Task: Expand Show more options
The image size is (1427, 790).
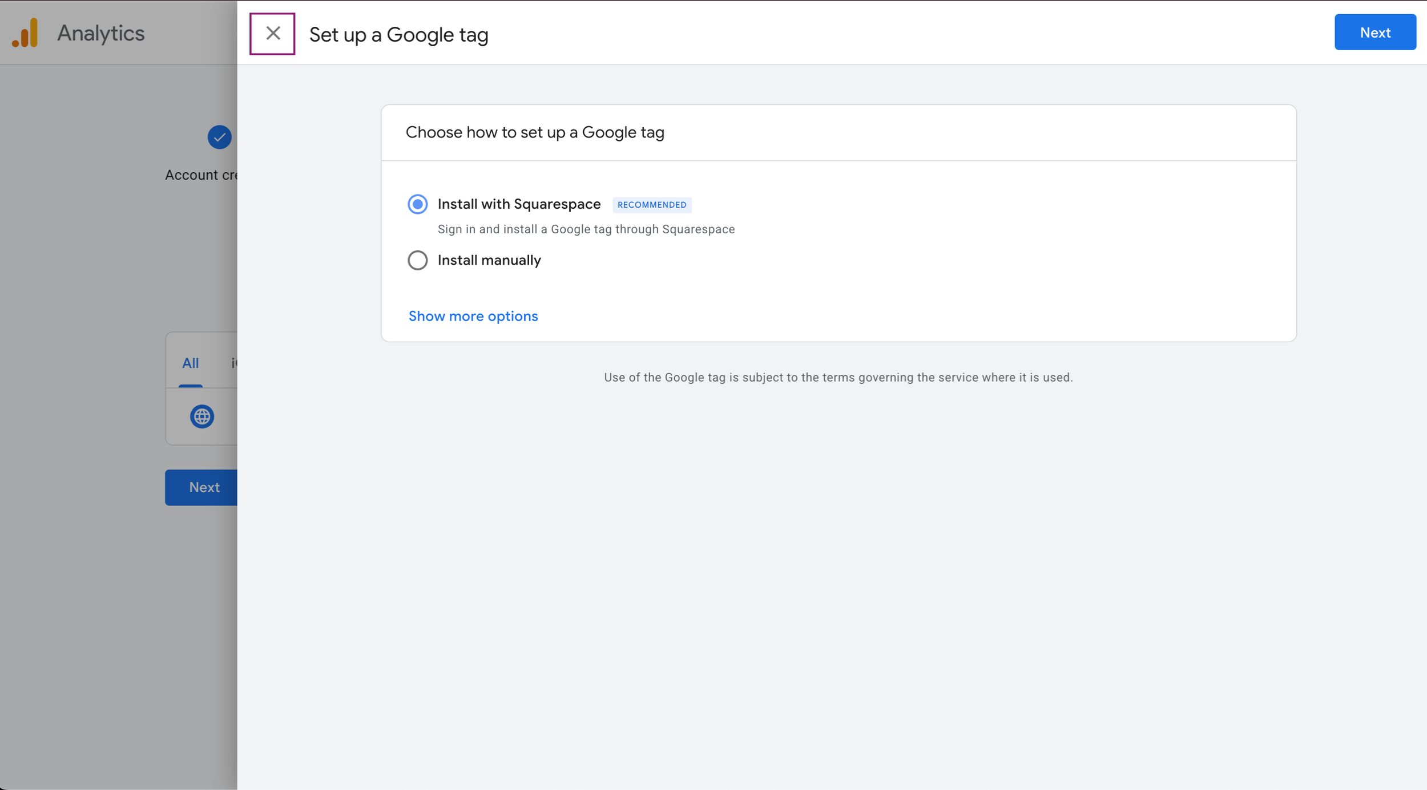Action: [x=473, y=316]
